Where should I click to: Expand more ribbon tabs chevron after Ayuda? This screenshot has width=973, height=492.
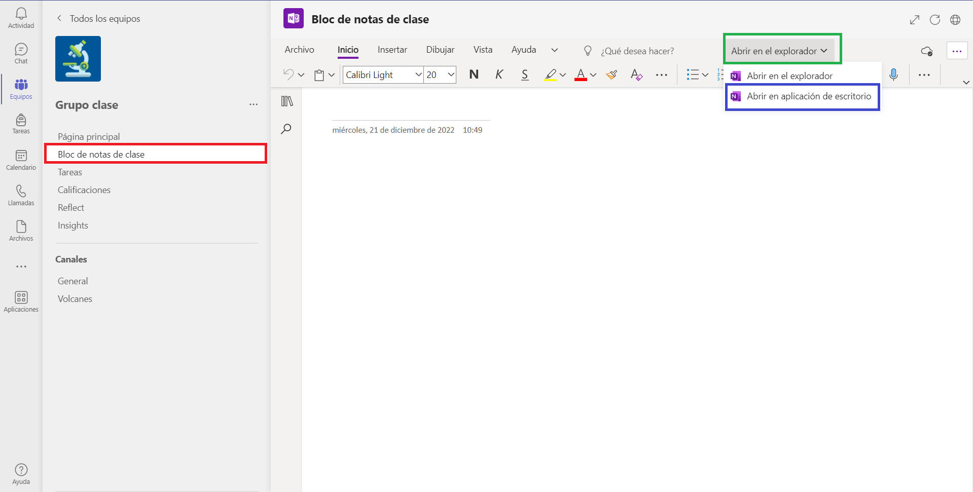point(555,50)
